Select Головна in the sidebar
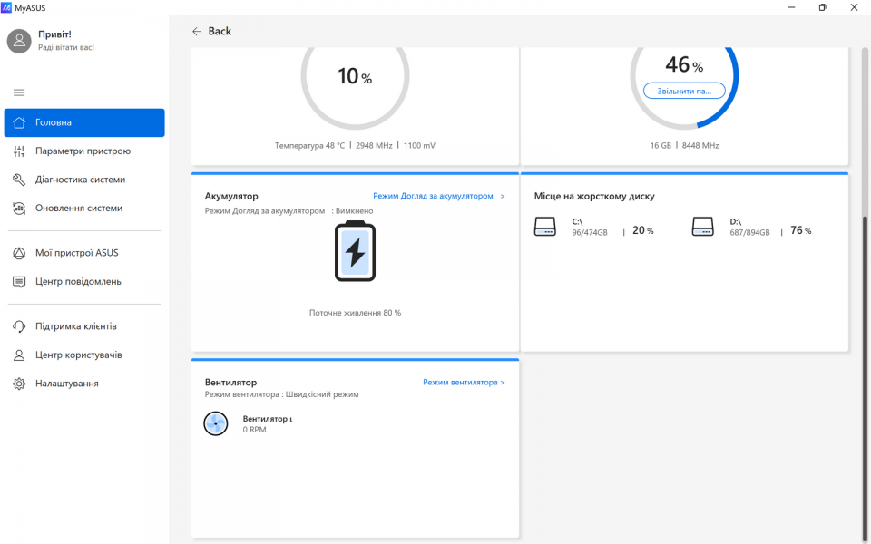This screenshot has height=544, width=871. [x=84, y=122]
